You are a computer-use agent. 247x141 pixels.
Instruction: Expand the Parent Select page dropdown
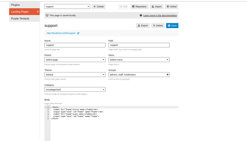point(75,60)
